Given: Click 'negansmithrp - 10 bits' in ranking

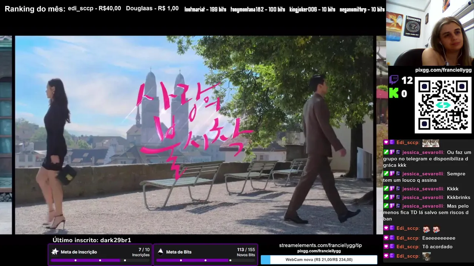Looking at the screenshot, I should click(x=362, y=9).
